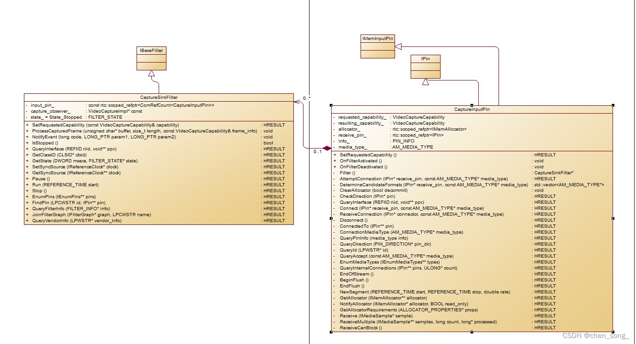Select the QueryFilterInfo method row
The image size is (636, 344).
(159, 209)
